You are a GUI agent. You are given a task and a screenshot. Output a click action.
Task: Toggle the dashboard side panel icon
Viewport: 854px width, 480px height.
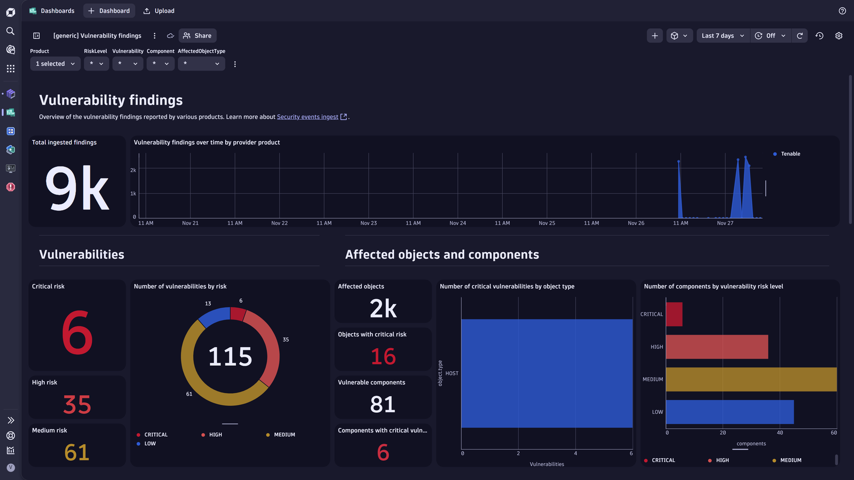pyautogui.click(x=36, y=36)
